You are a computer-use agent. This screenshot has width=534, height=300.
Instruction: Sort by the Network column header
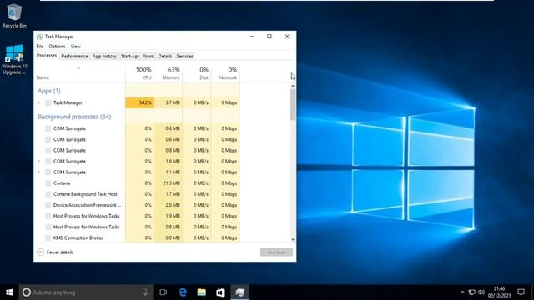225,73
